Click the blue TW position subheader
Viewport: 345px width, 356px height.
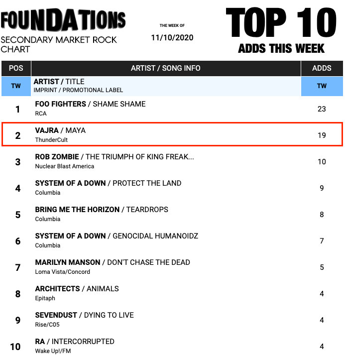16,86
